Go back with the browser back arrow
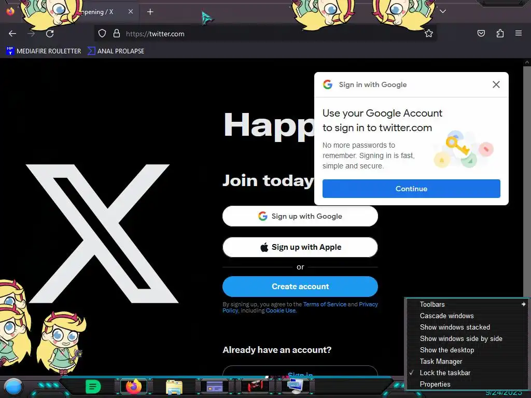The image size is (531, 398). point(12,34)
